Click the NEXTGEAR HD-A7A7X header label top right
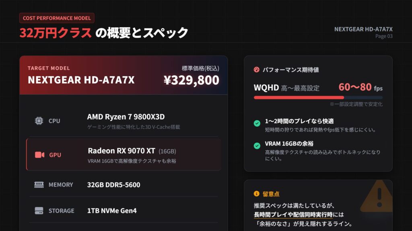Screen dimensions: 412x231 point(363,29)
